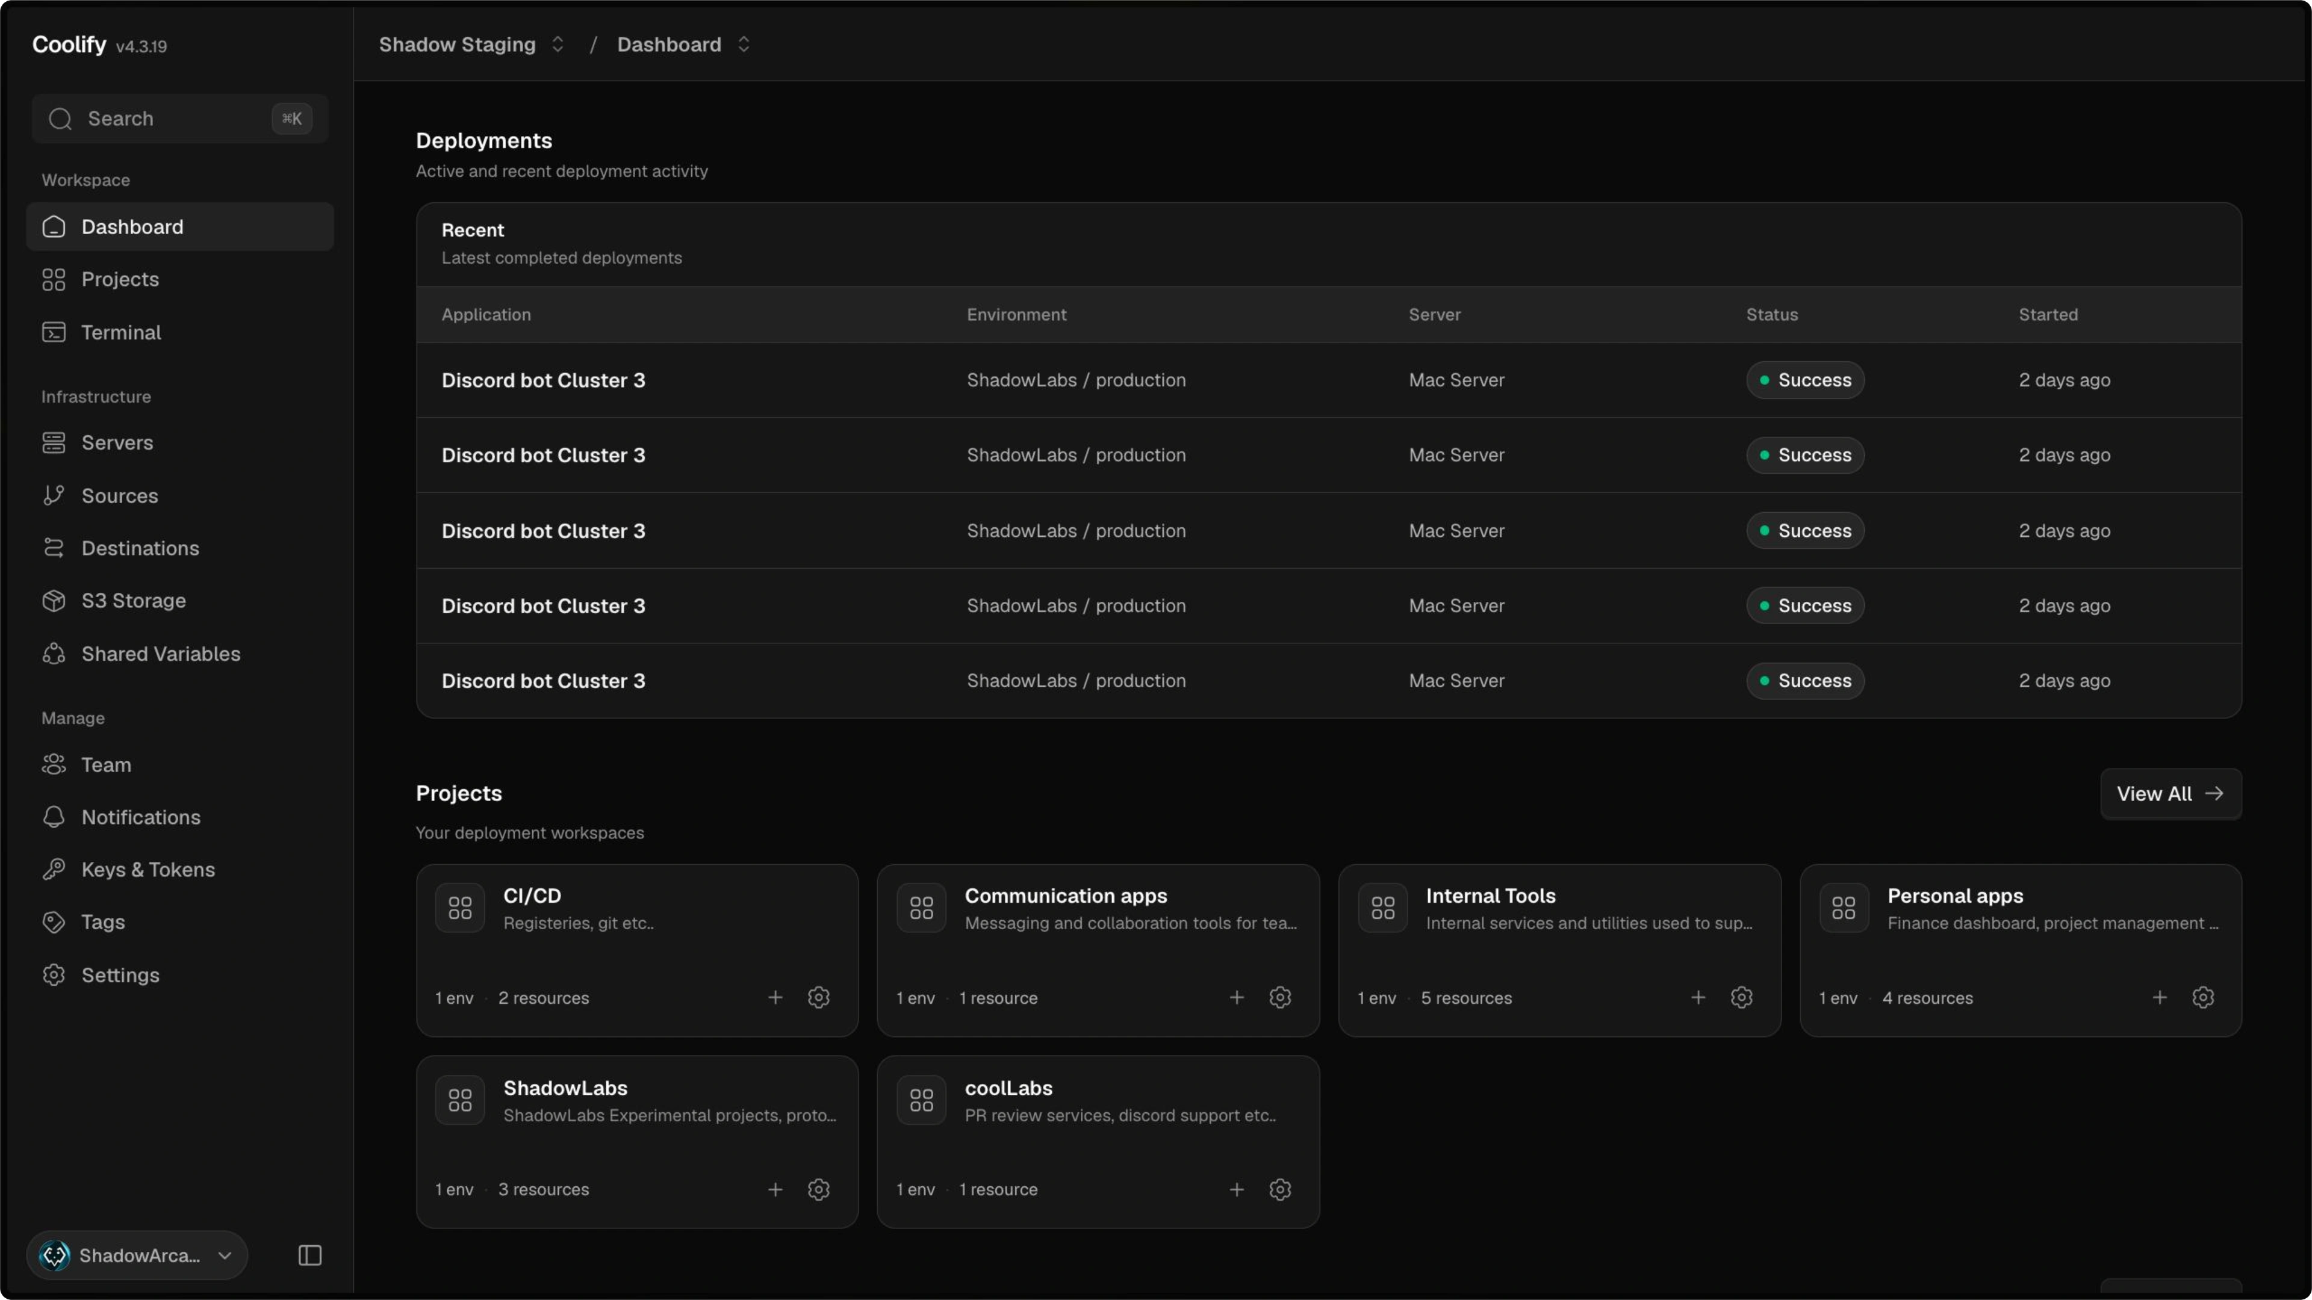Add a resource to Personal apps

point(2160,998)
